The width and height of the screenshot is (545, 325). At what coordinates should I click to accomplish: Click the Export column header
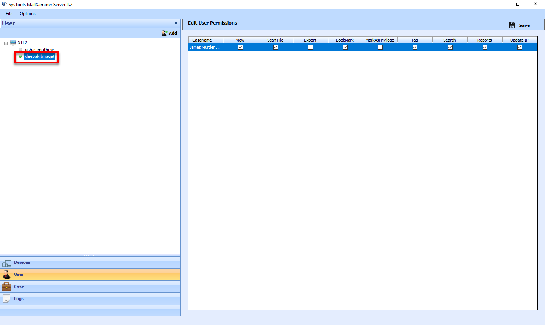[x=310, y=40]
